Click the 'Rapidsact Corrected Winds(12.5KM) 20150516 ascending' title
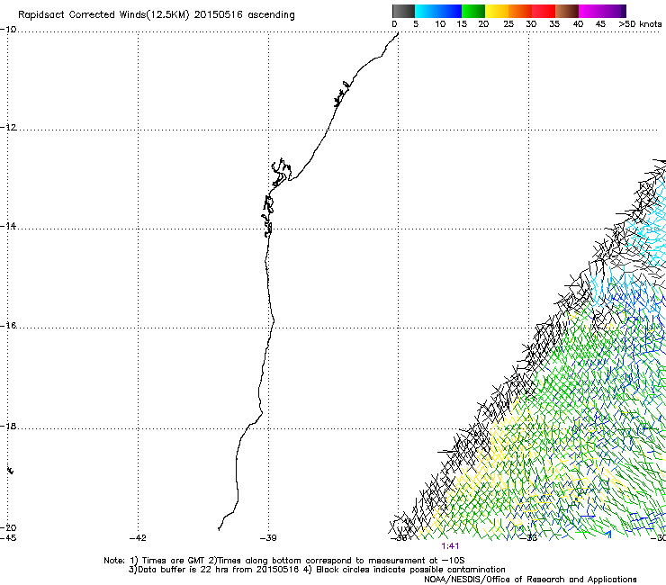The width and height of the screenshot is (666, 585). pyautogui.click(x=157, y=14)
